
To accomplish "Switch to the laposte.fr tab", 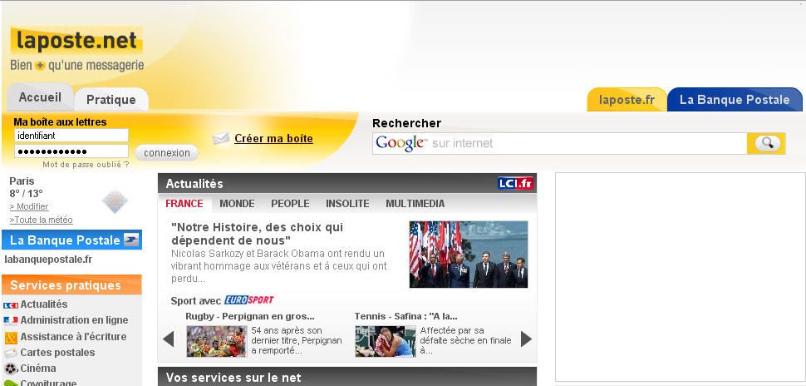I will (x=627, y=100).
